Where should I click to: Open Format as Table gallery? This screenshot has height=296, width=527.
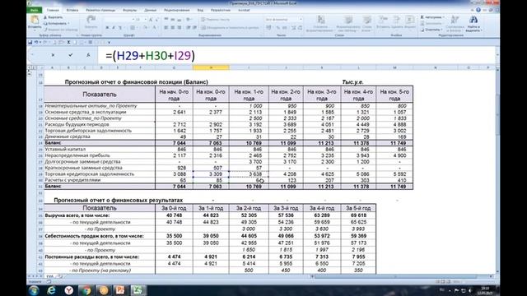[348, 24]
